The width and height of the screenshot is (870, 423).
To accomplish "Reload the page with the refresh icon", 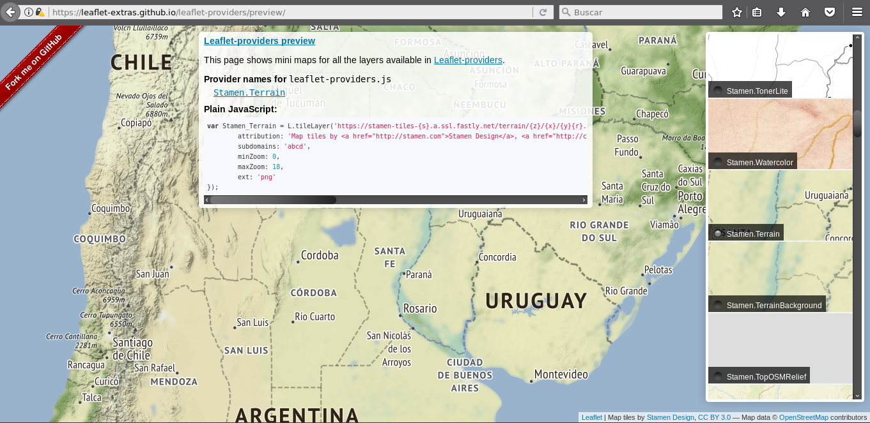I will [543, 12].
